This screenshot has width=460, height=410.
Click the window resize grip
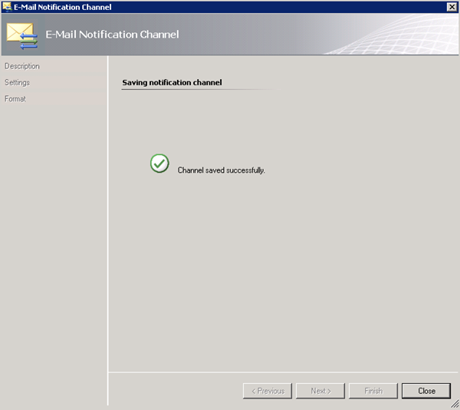pos(455,404)
